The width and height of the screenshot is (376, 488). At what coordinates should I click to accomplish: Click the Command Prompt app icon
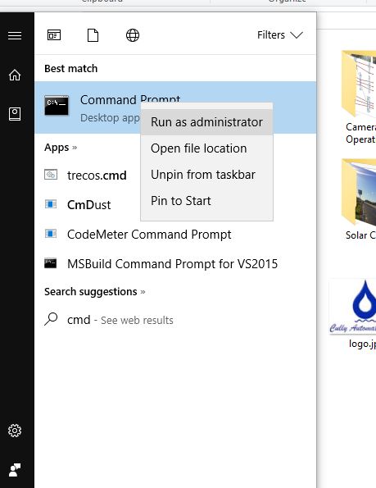tap(57, 106)
